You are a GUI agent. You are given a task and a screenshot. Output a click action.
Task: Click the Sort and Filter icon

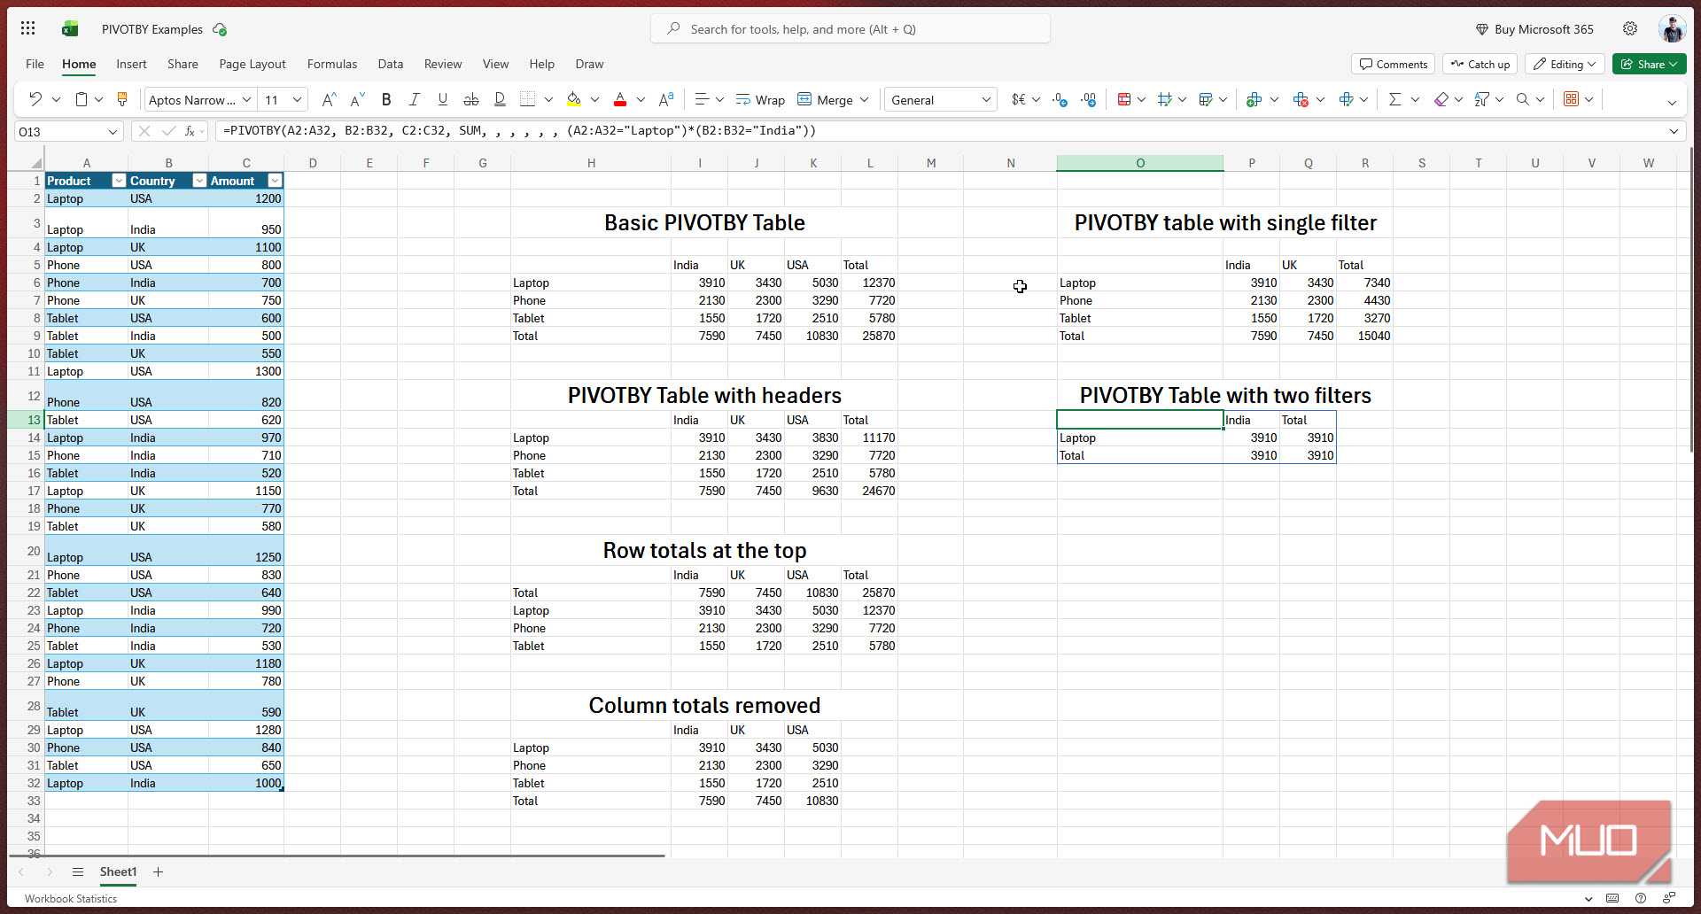tap(1482, 99)
